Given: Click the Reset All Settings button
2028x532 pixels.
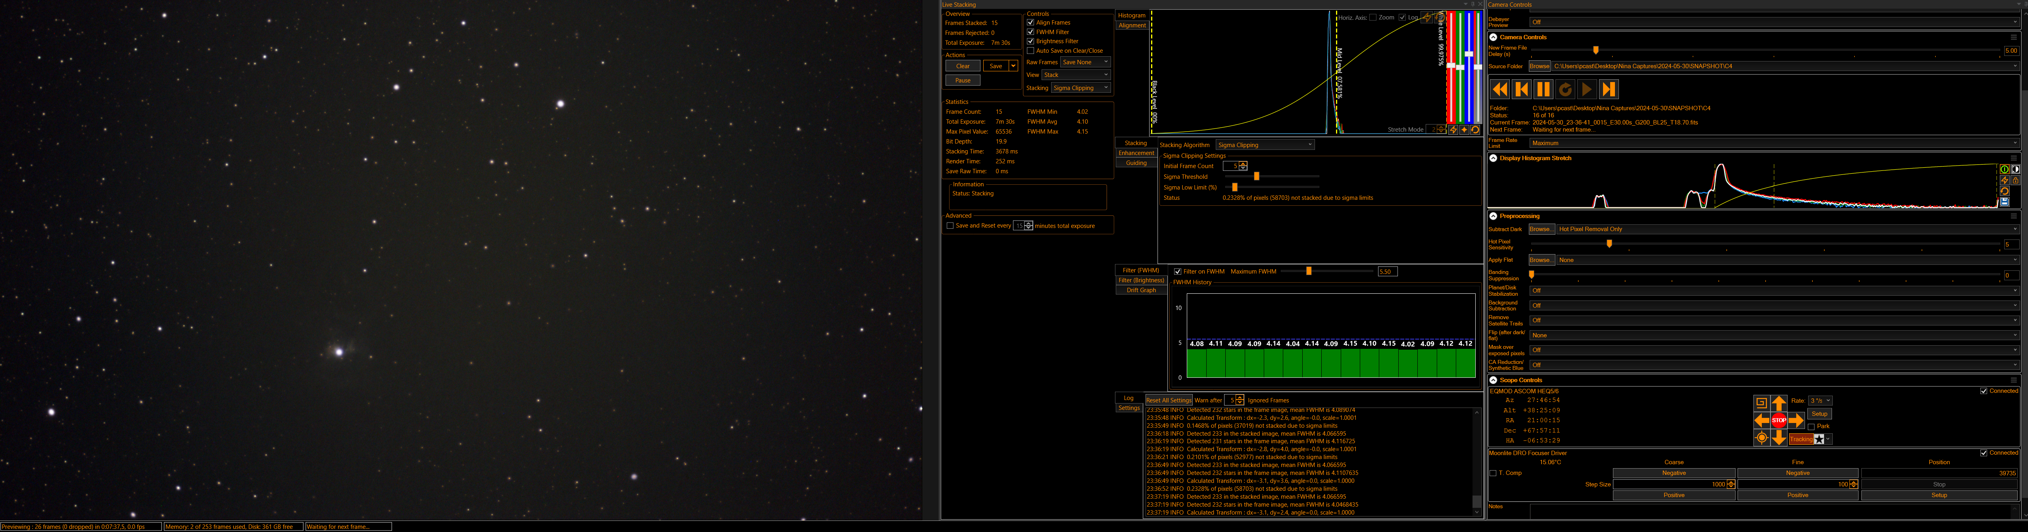Looking at the screenshot, I should coord(1169,400).
